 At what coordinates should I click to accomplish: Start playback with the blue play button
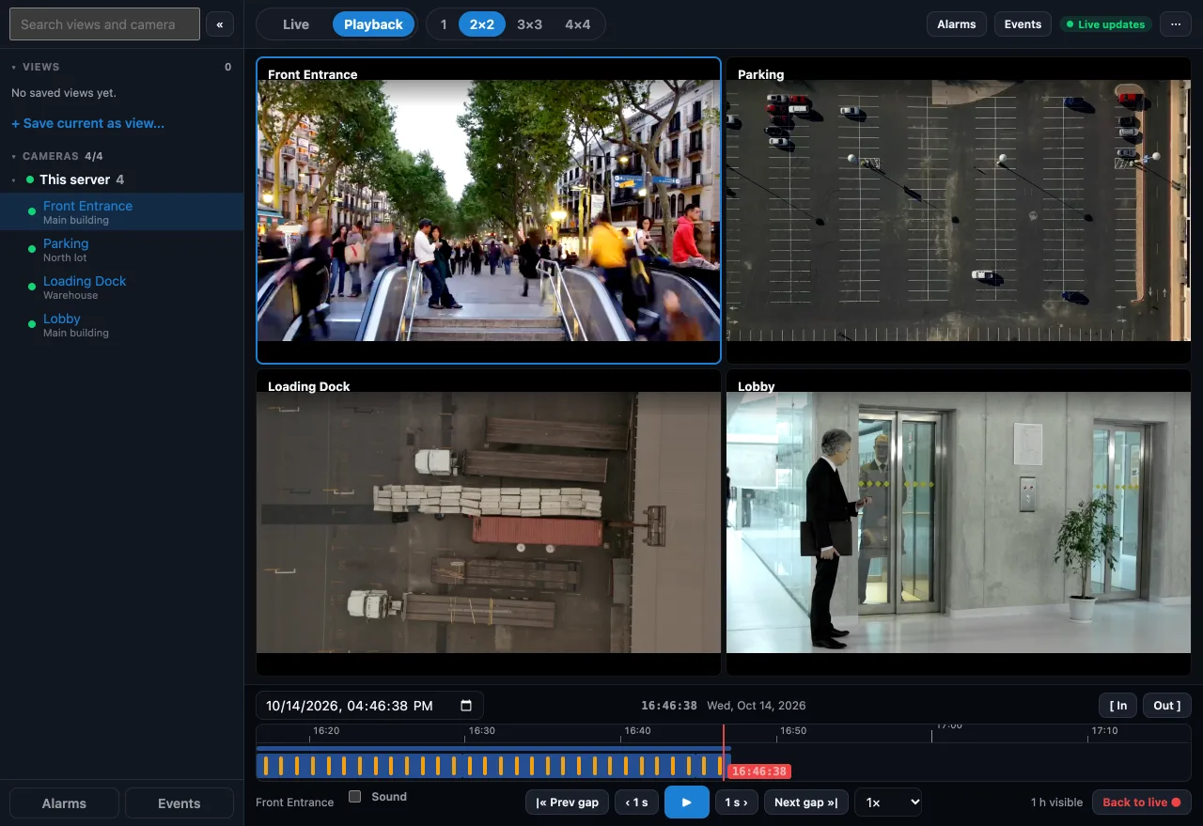tap(687, 803)
